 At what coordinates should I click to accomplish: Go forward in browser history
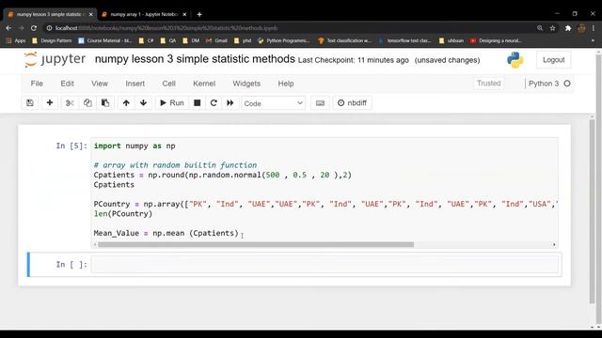tap(21, 28)
